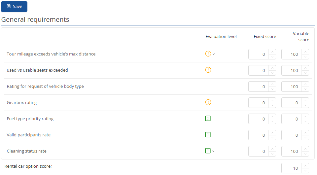Click warning icon for Tour mileage row
This screenshot has width=317, height=175.
click(208, 54)
